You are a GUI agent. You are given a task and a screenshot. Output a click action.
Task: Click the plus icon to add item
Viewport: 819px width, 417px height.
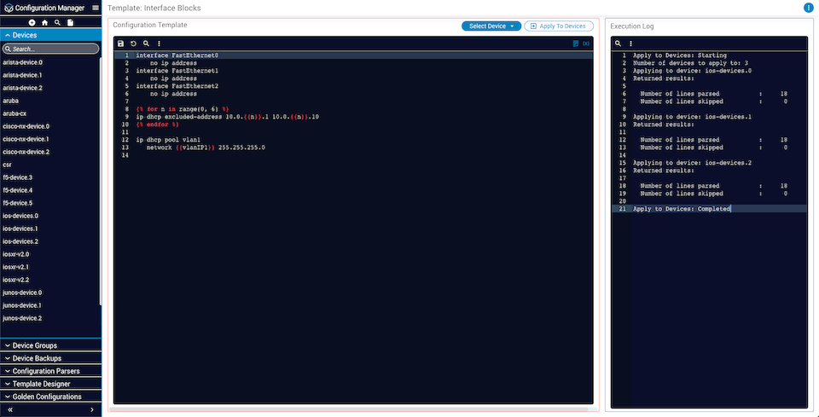[32, 22]
